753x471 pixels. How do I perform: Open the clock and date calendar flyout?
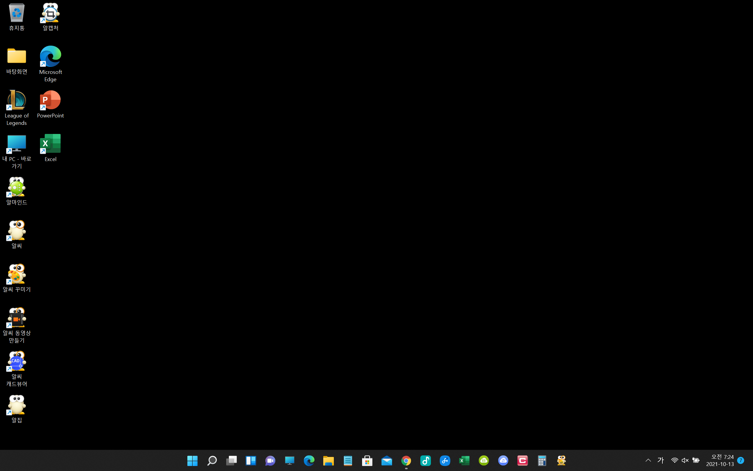pos(720,460)
